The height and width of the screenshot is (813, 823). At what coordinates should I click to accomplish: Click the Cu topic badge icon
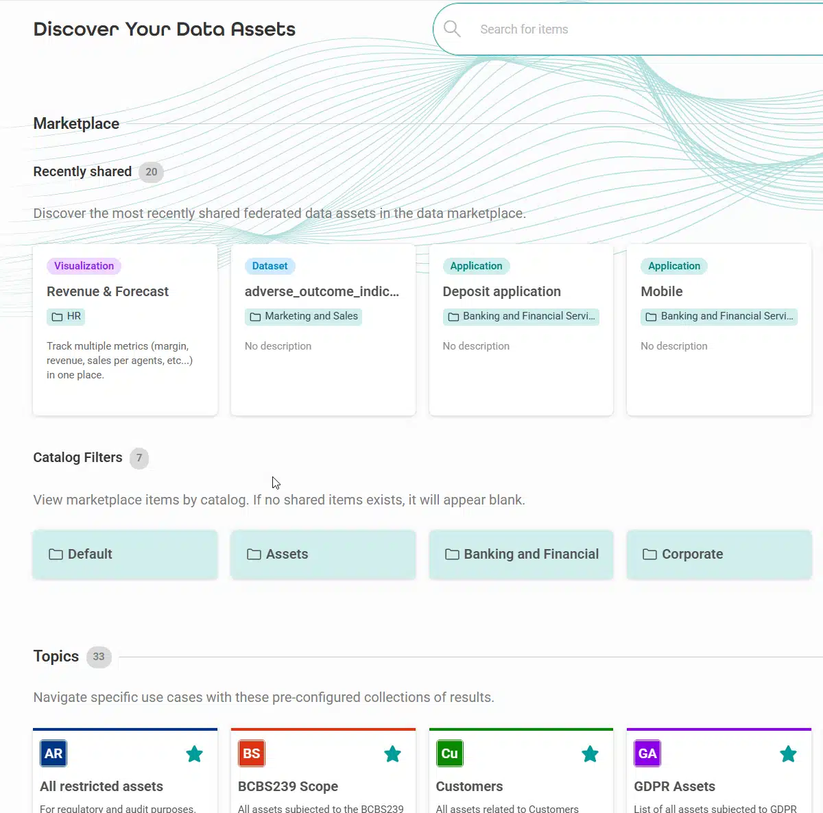(x=449, y=753)
